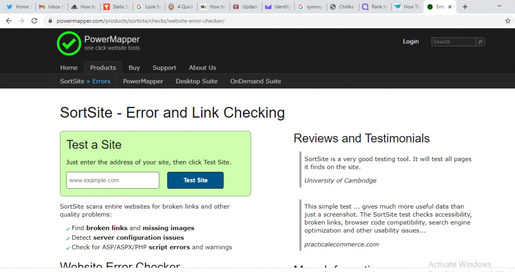Click the SortSite - Error and Link Checking heading
The width and height of the screenshot is (515, 272).
click(172, 112)
